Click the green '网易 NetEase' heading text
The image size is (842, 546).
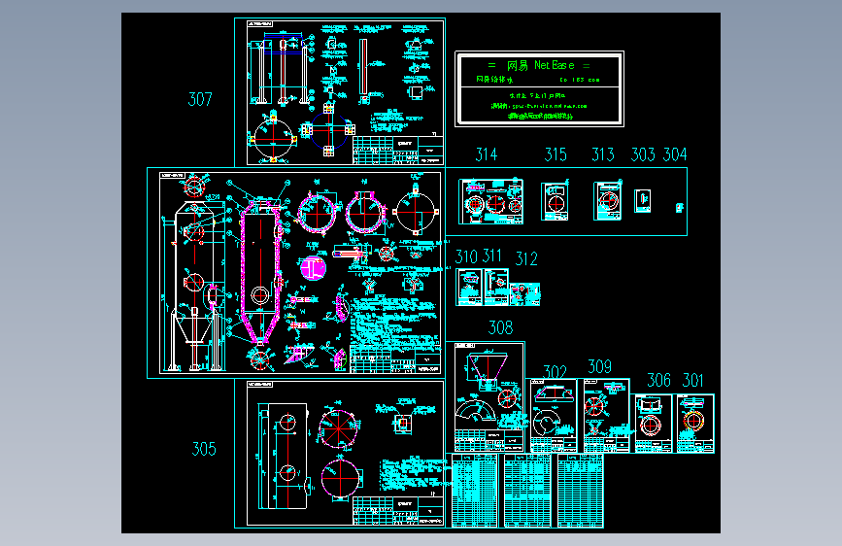(x=540, y=65)
